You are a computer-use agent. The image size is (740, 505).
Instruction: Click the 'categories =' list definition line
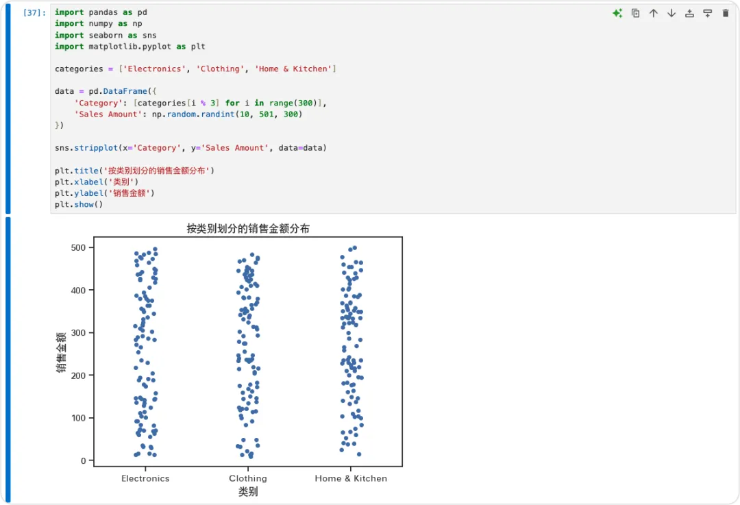point(195,69)
